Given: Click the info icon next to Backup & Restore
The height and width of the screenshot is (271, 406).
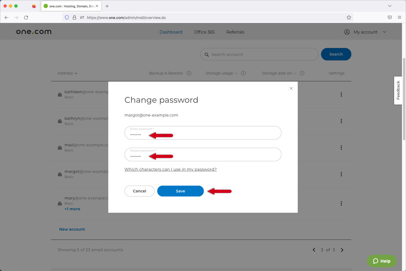Looking at the screenshot, I should [189, 73].
